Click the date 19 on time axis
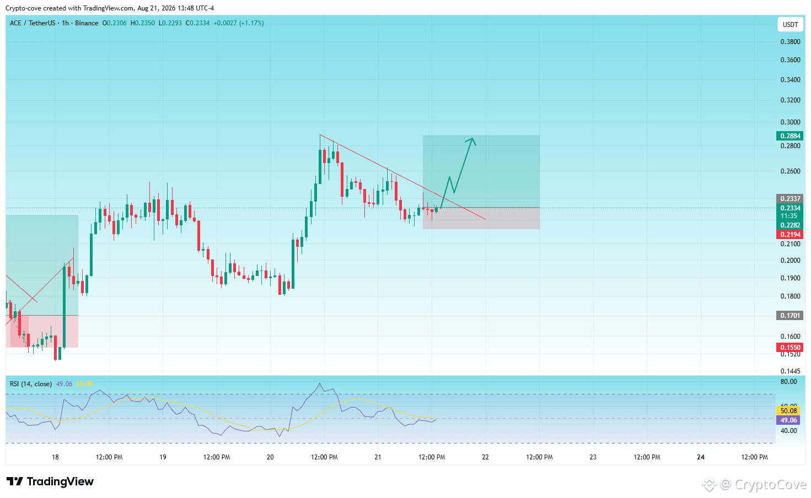This screenshot has width=811, height=498. 163,457
